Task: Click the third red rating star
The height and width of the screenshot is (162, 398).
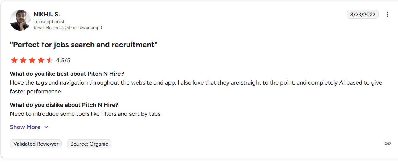Action: pos(32,60)
